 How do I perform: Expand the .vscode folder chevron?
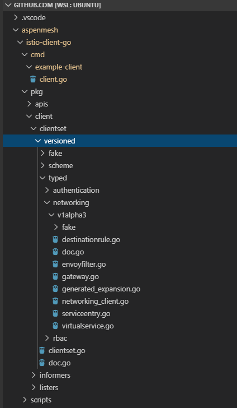(16, 18)
